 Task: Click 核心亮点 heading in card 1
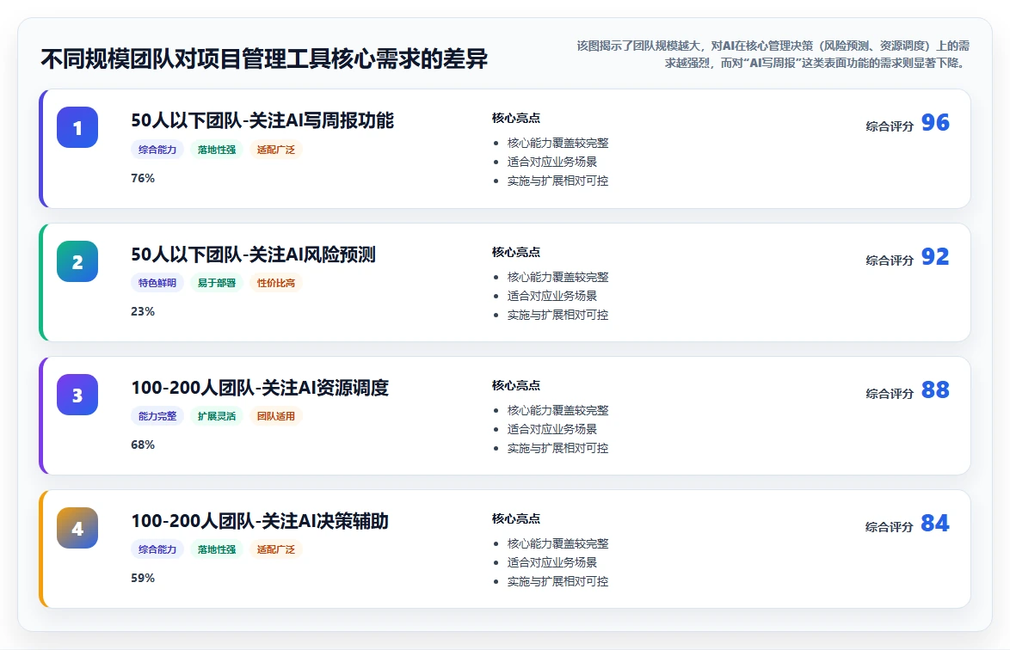pyautogui.click(x=516, y=118)
